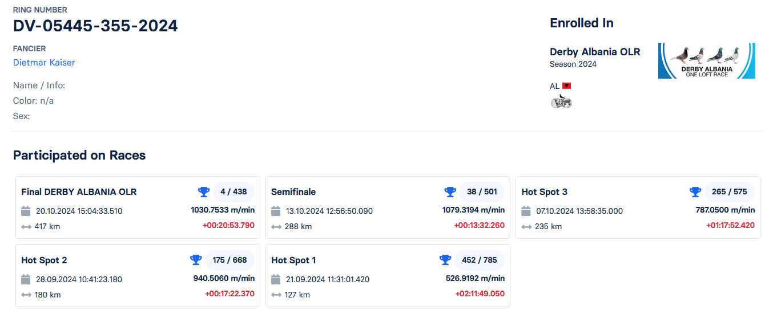Click the trophy icon in Hot Spot 3 card
This screenshot has height=318, width=769.
pyautogui.click(x=695, y=192)
